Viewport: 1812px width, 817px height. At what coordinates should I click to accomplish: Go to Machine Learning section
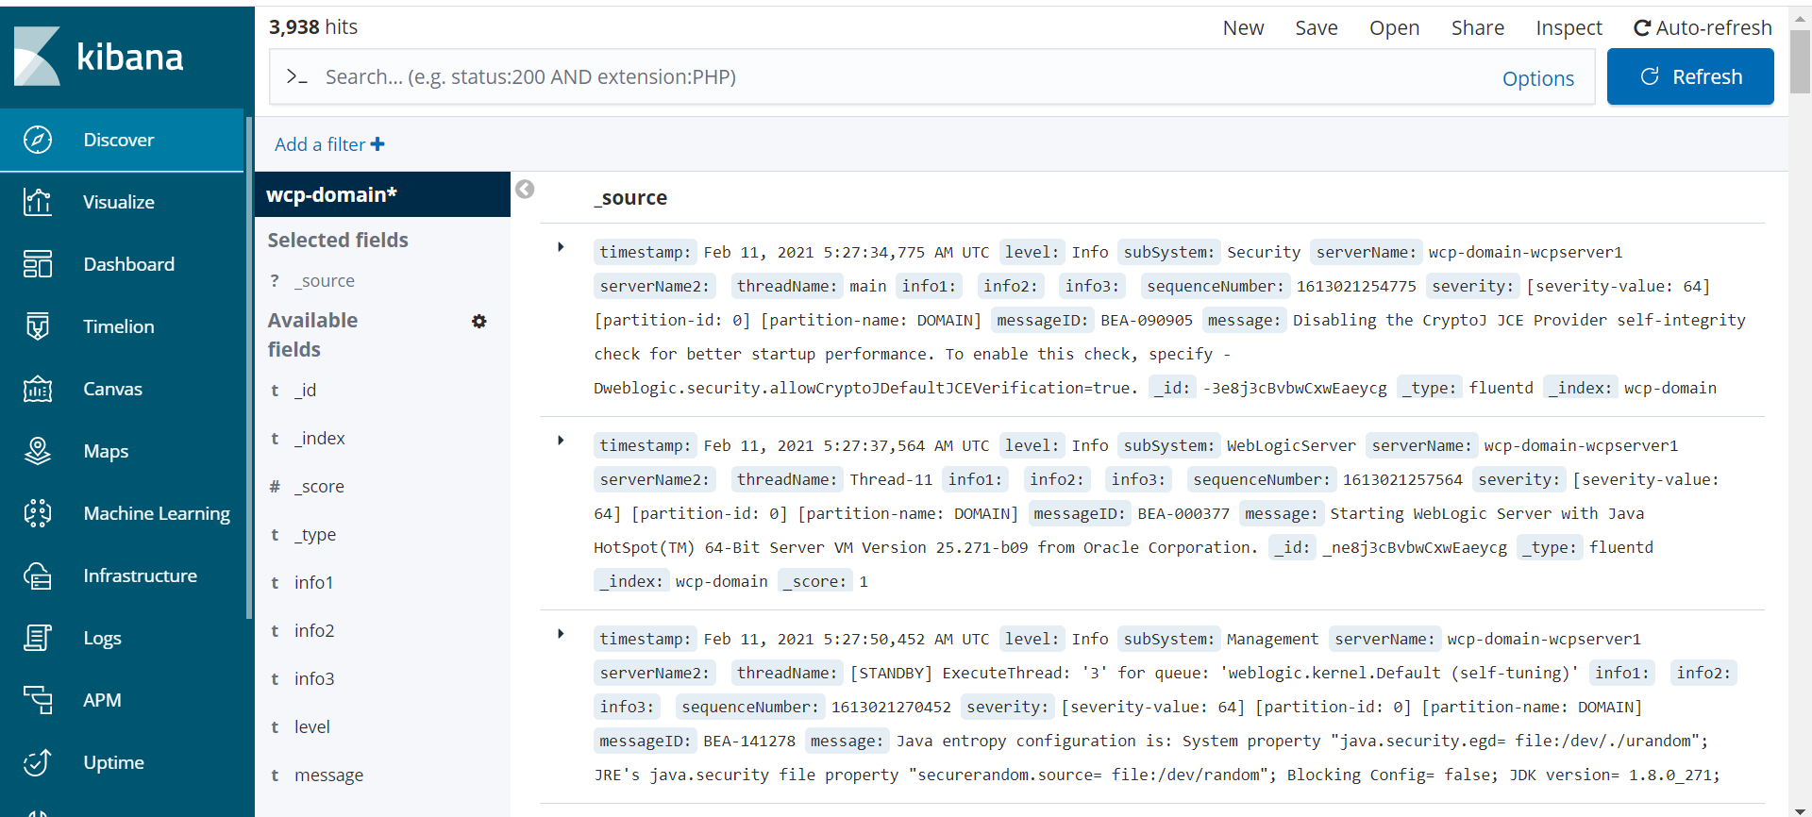(122, 513)
